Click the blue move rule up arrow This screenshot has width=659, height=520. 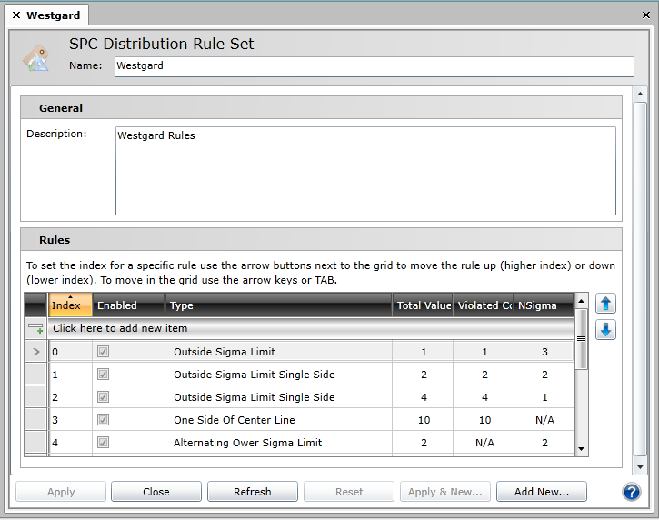pyautogui.click(x=606, y=305)
